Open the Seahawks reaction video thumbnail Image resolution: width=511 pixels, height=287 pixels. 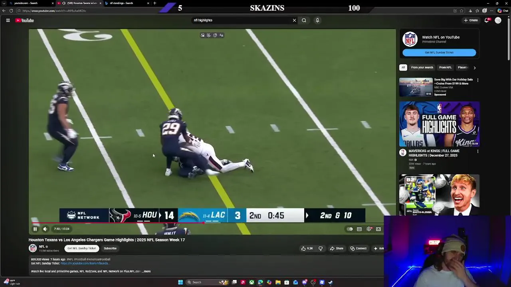tap(439, 195)
